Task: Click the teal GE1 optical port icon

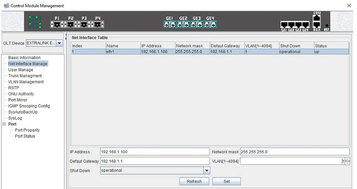Action: [170, 25]
